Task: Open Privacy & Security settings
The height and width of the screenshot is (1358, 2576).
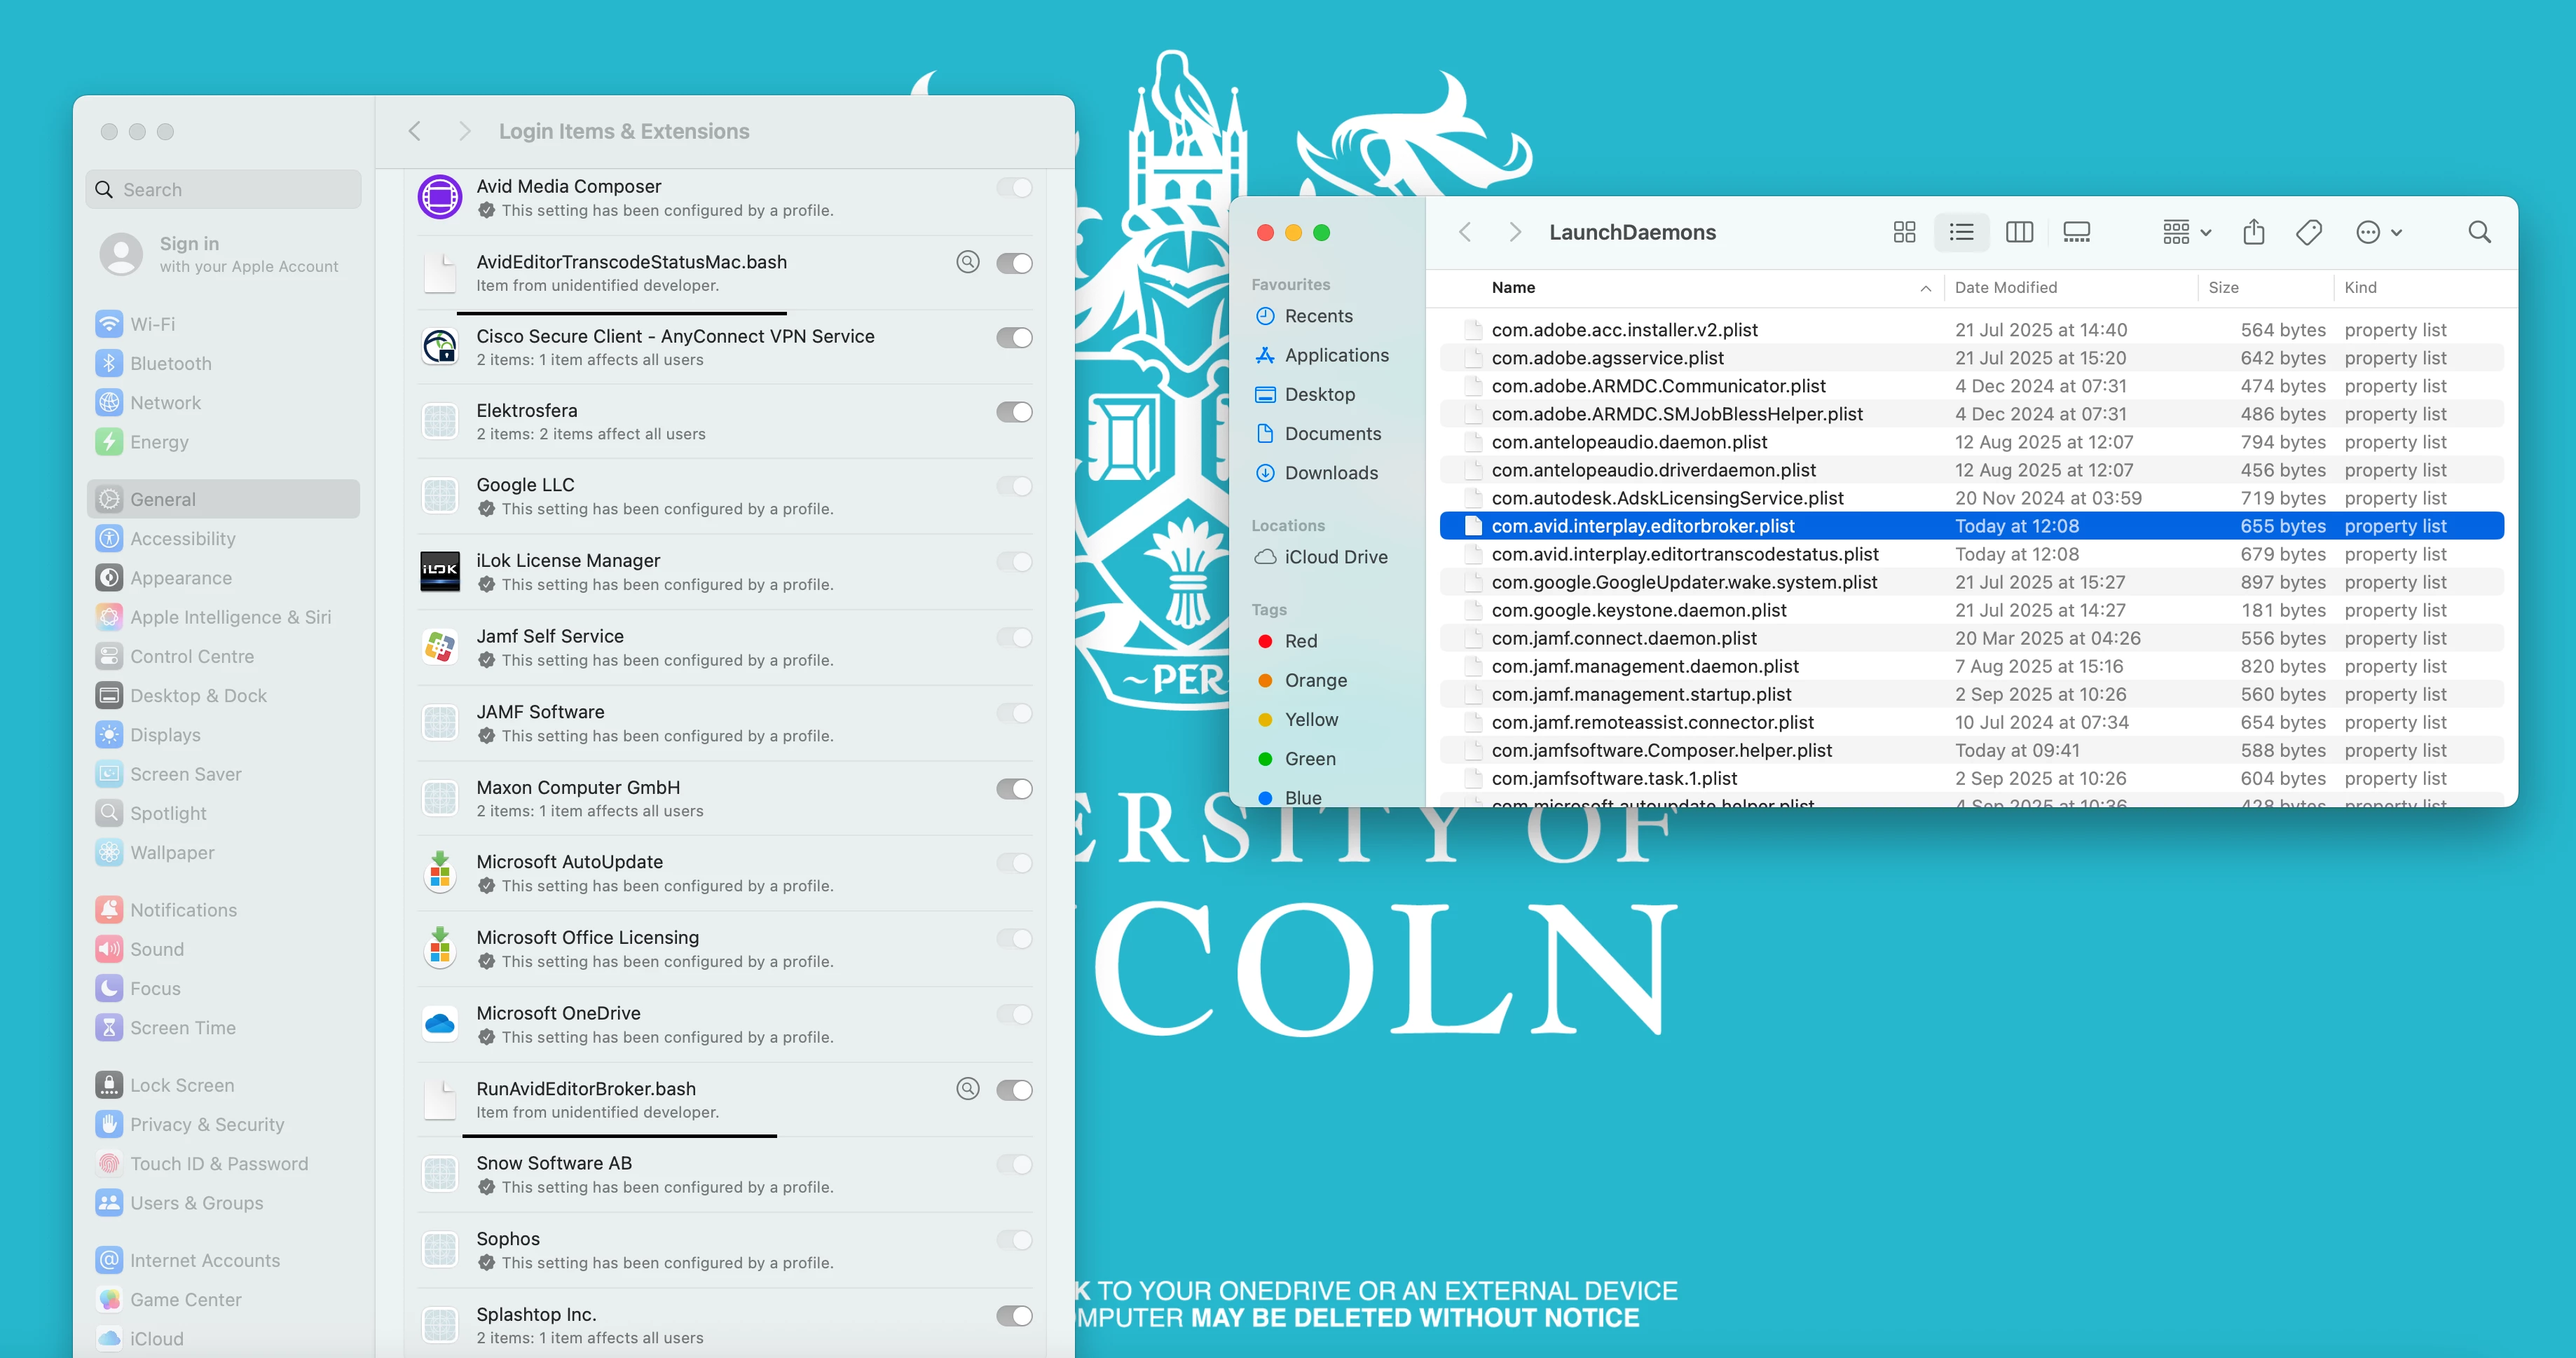Action: (224, 1124)
